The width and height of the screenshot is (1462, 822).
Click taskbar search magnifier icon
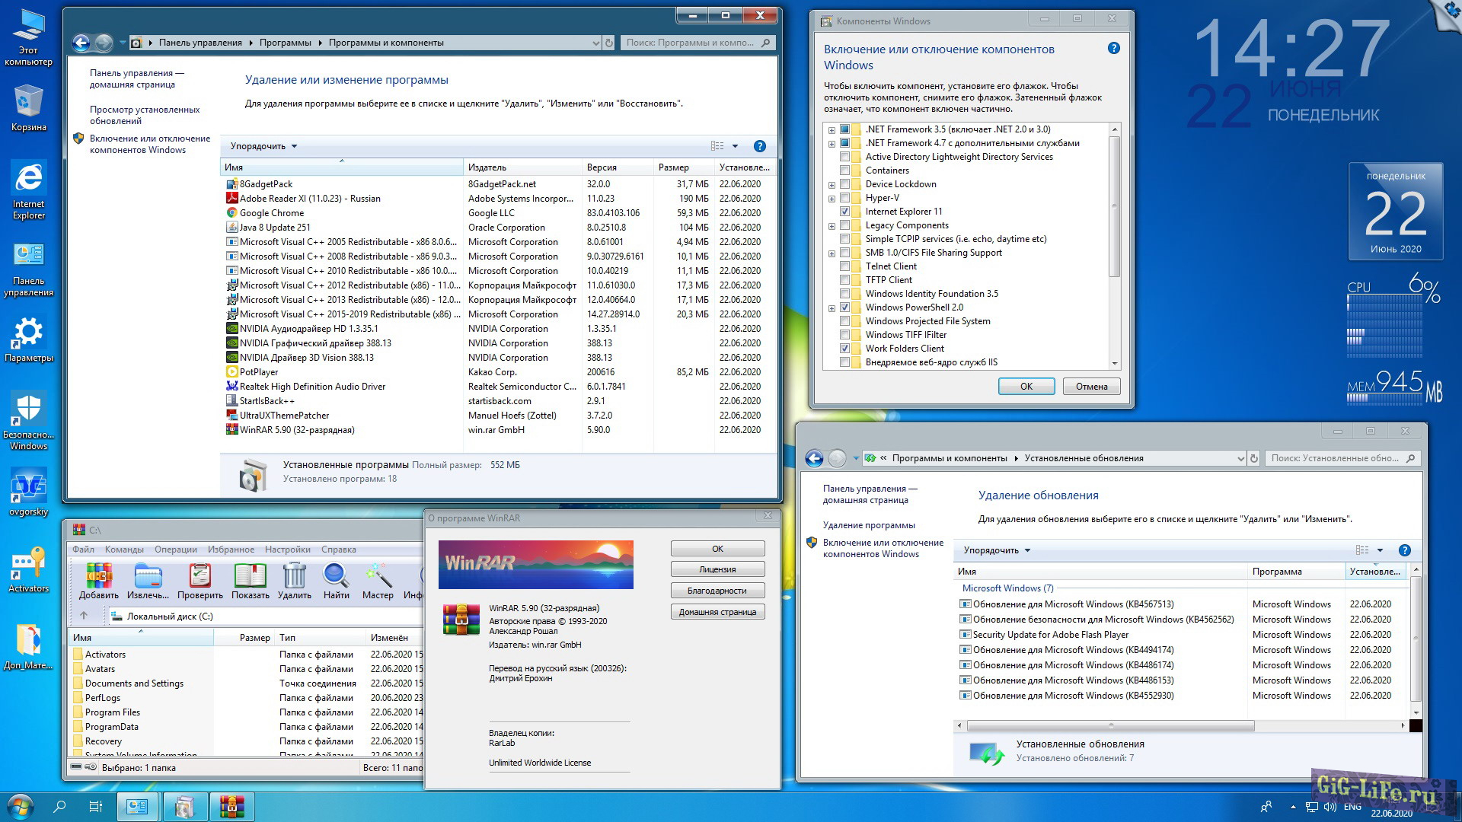click(x=59, y=807)
